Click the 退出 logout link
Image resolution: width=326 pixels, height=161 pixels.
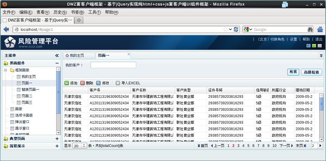[319, 39]
